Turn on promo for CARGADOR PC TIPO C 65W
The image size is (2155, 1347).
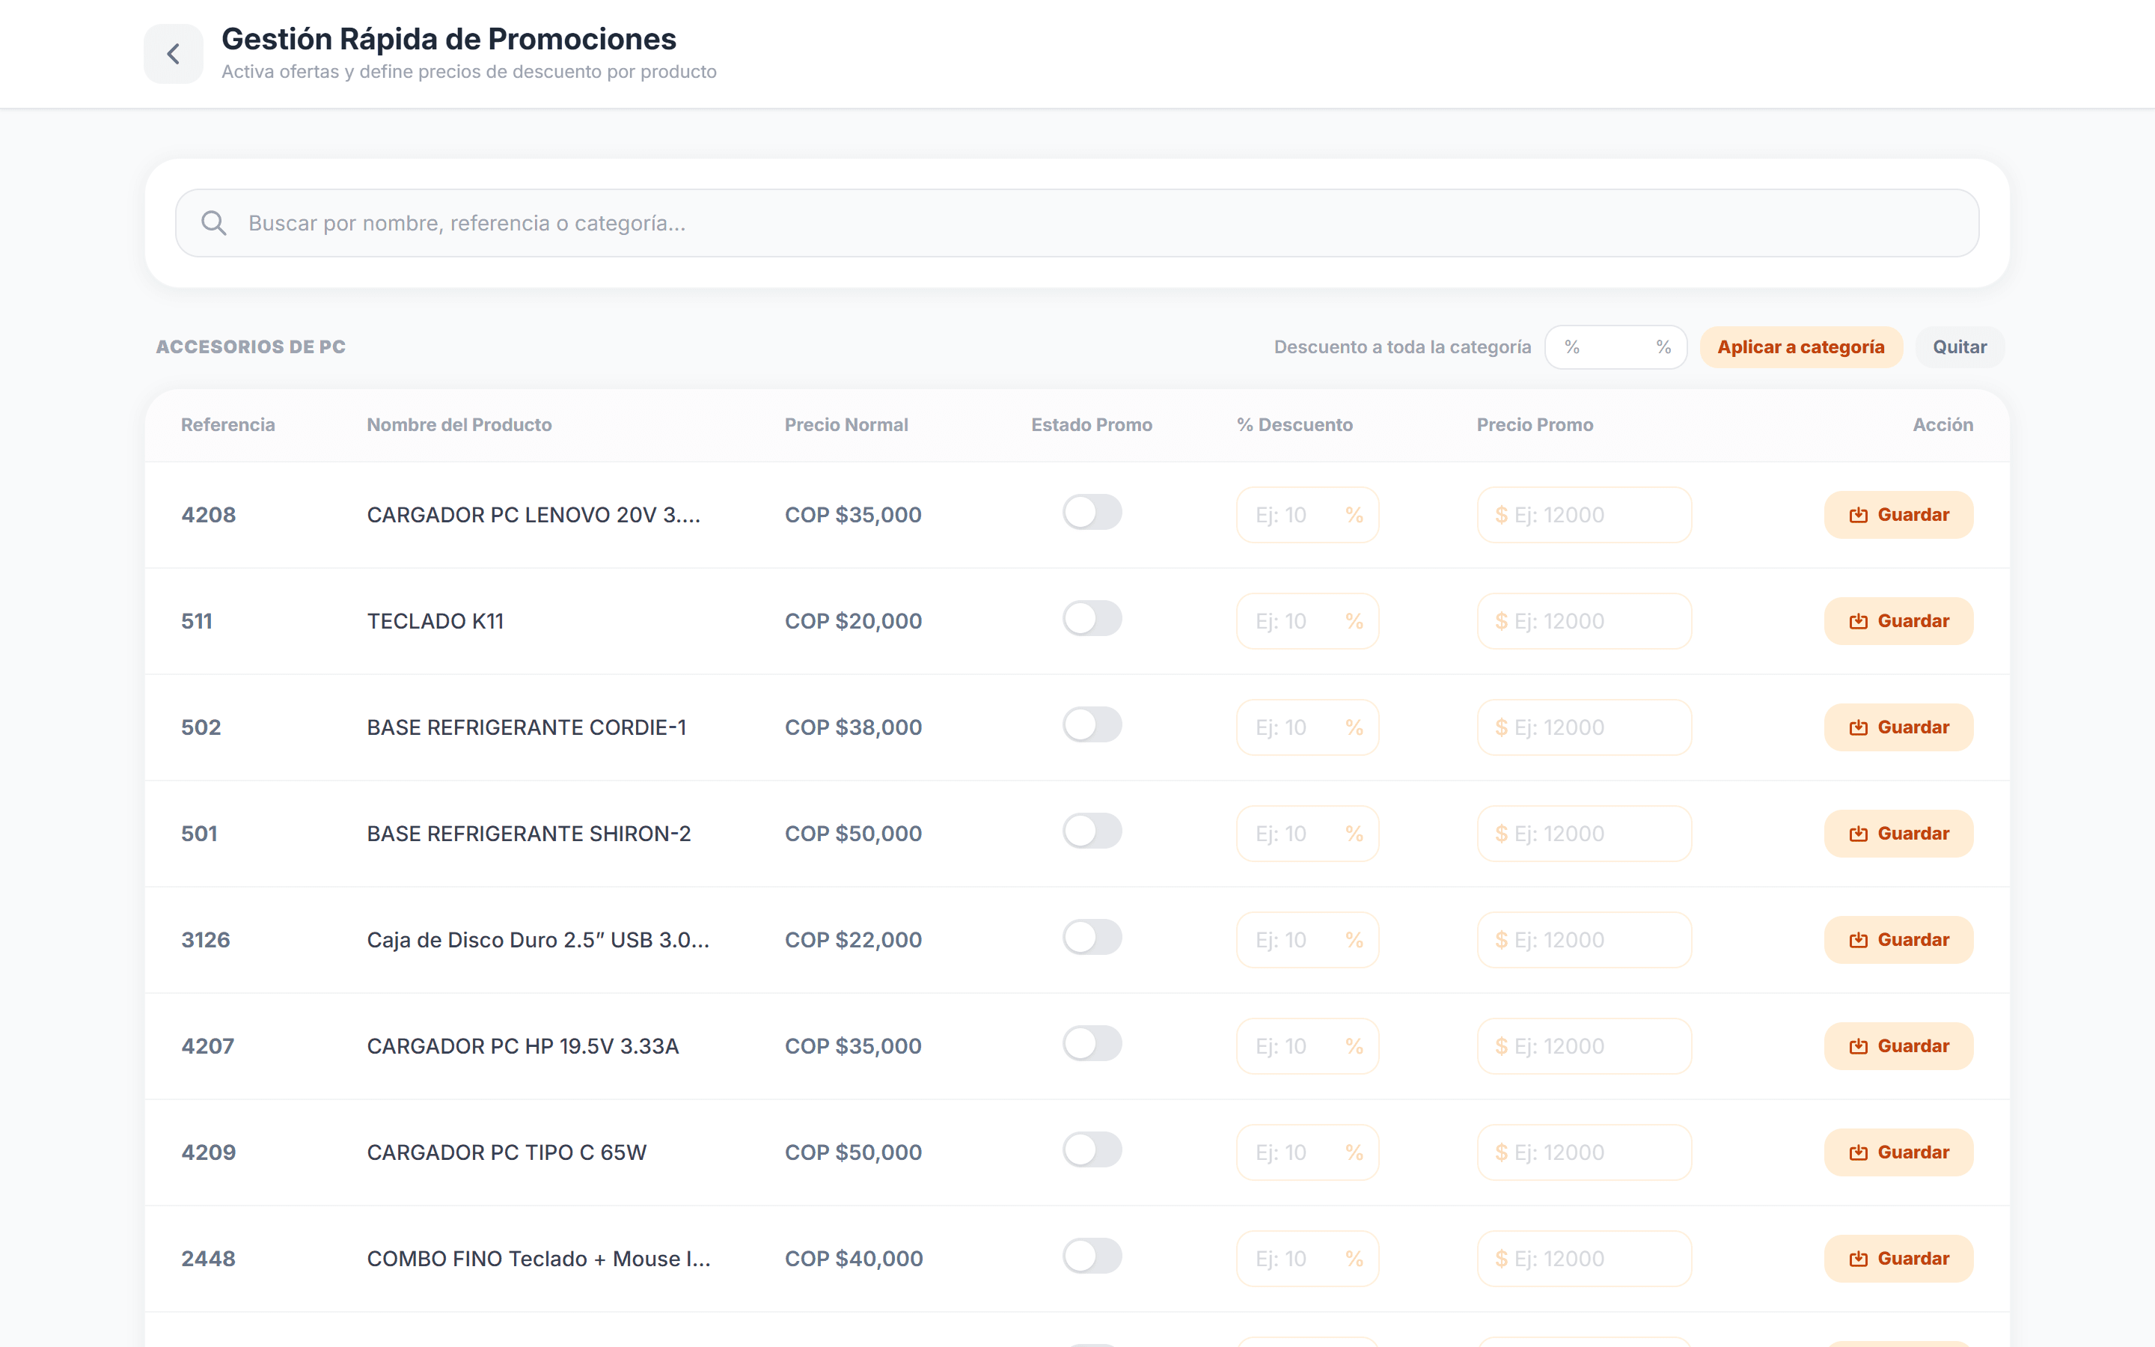click(1092, 1149)
